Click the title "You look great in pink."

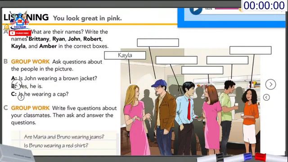(87, 18)
